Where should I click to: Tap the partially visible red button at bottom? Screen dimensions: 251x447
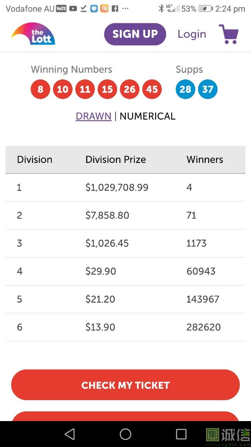point(125,416)
